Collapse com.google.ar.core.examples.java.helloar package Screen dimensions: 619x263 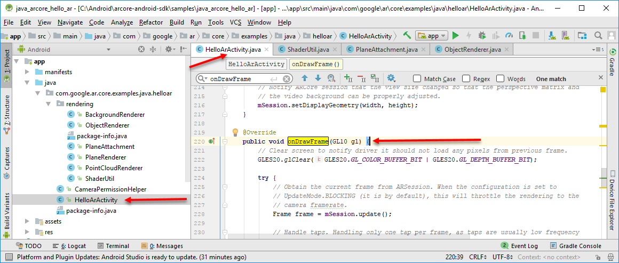[x=37, y=93]
